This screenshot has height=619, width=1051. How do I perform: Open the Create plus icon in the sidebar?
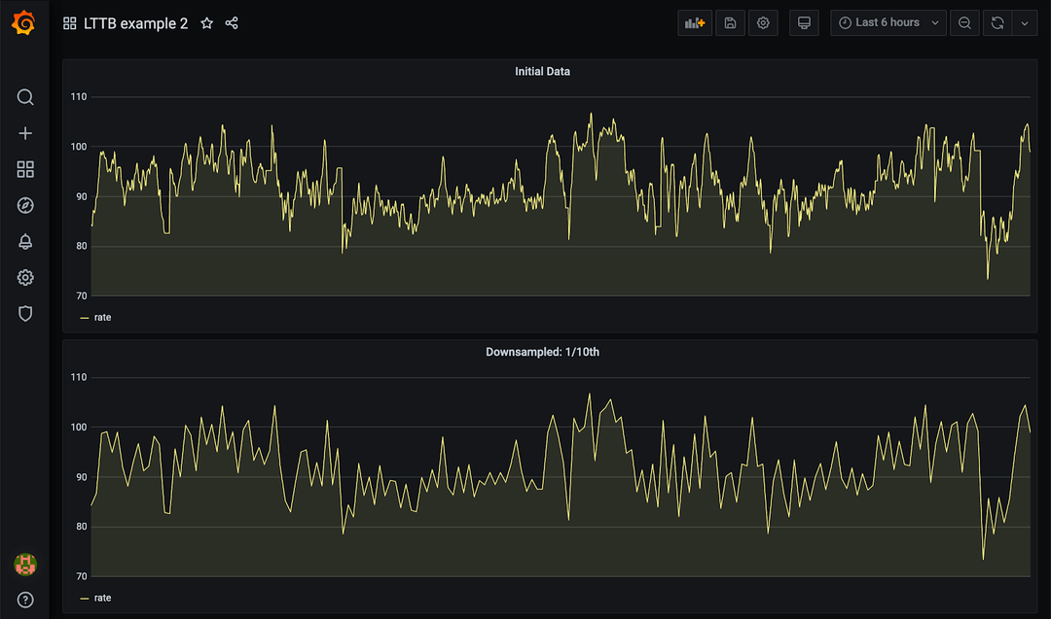(25, 133)
